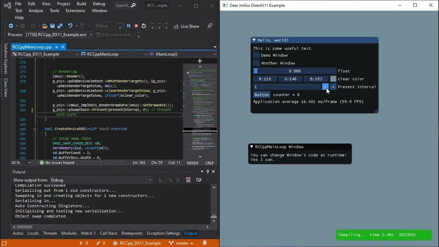Click the unpushed commits up-arrow indicator
Image resolution: width=439 pixels, height=247 pixels.
84,243
